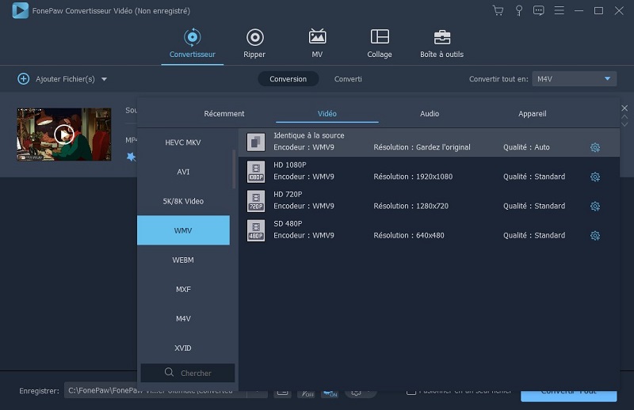Click the Identique à la source preset icon
The image size is (634, 410).
click(x=256, y=142)
